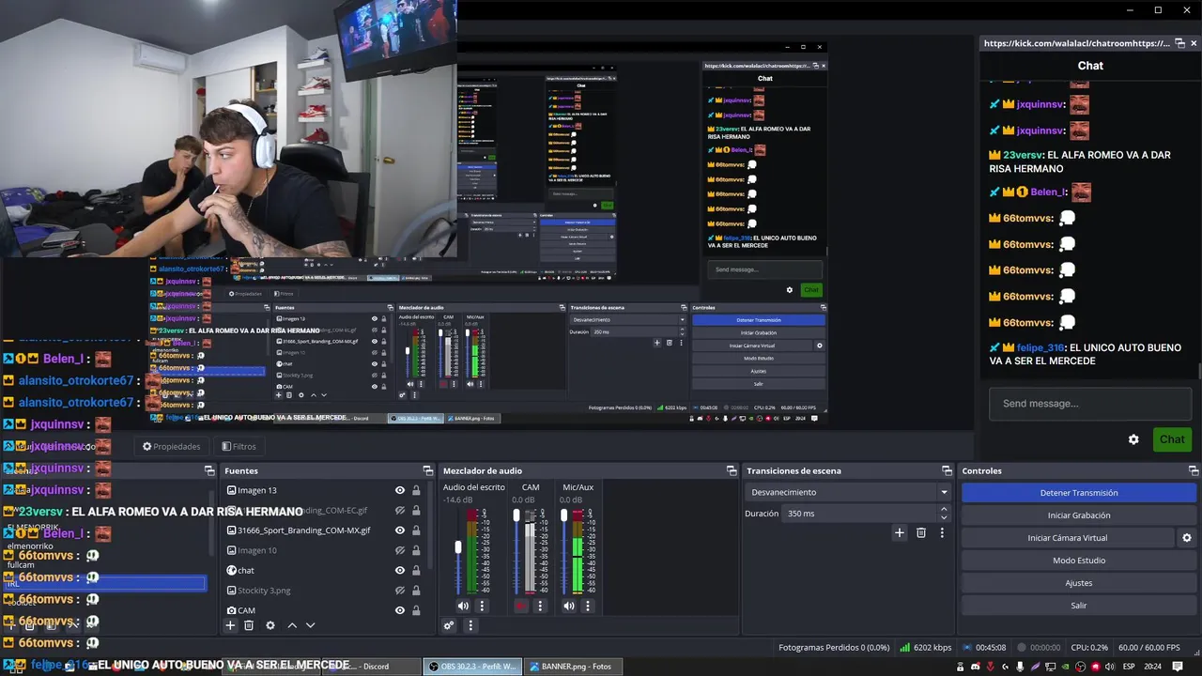Switch to the Propiedades tab
This screenshot has width=1202, height=676.
click(171, 446)
